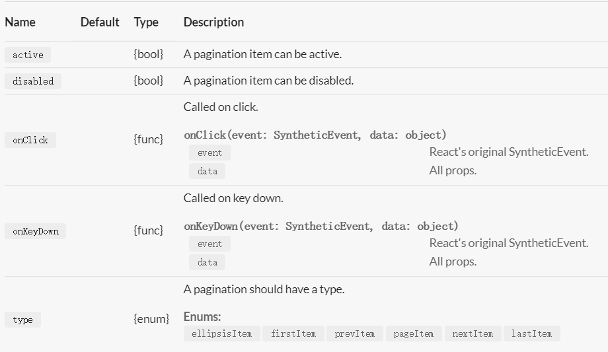The height and width of the screenshot is (352, 608).
Task: Select the onKeyDown prop name tag
Action: tap(35, 231)
